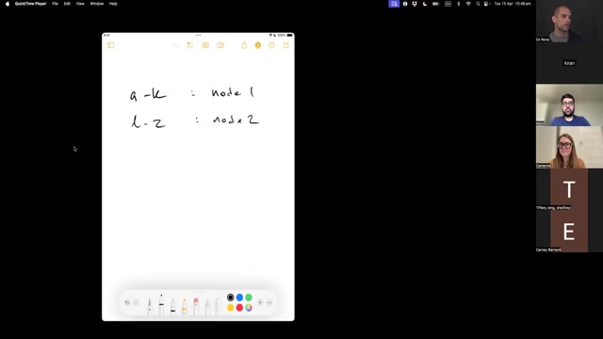Toggle the active Markup pen button
The image size is (603, 339).
pyautogui.click(x=258, y=45)
